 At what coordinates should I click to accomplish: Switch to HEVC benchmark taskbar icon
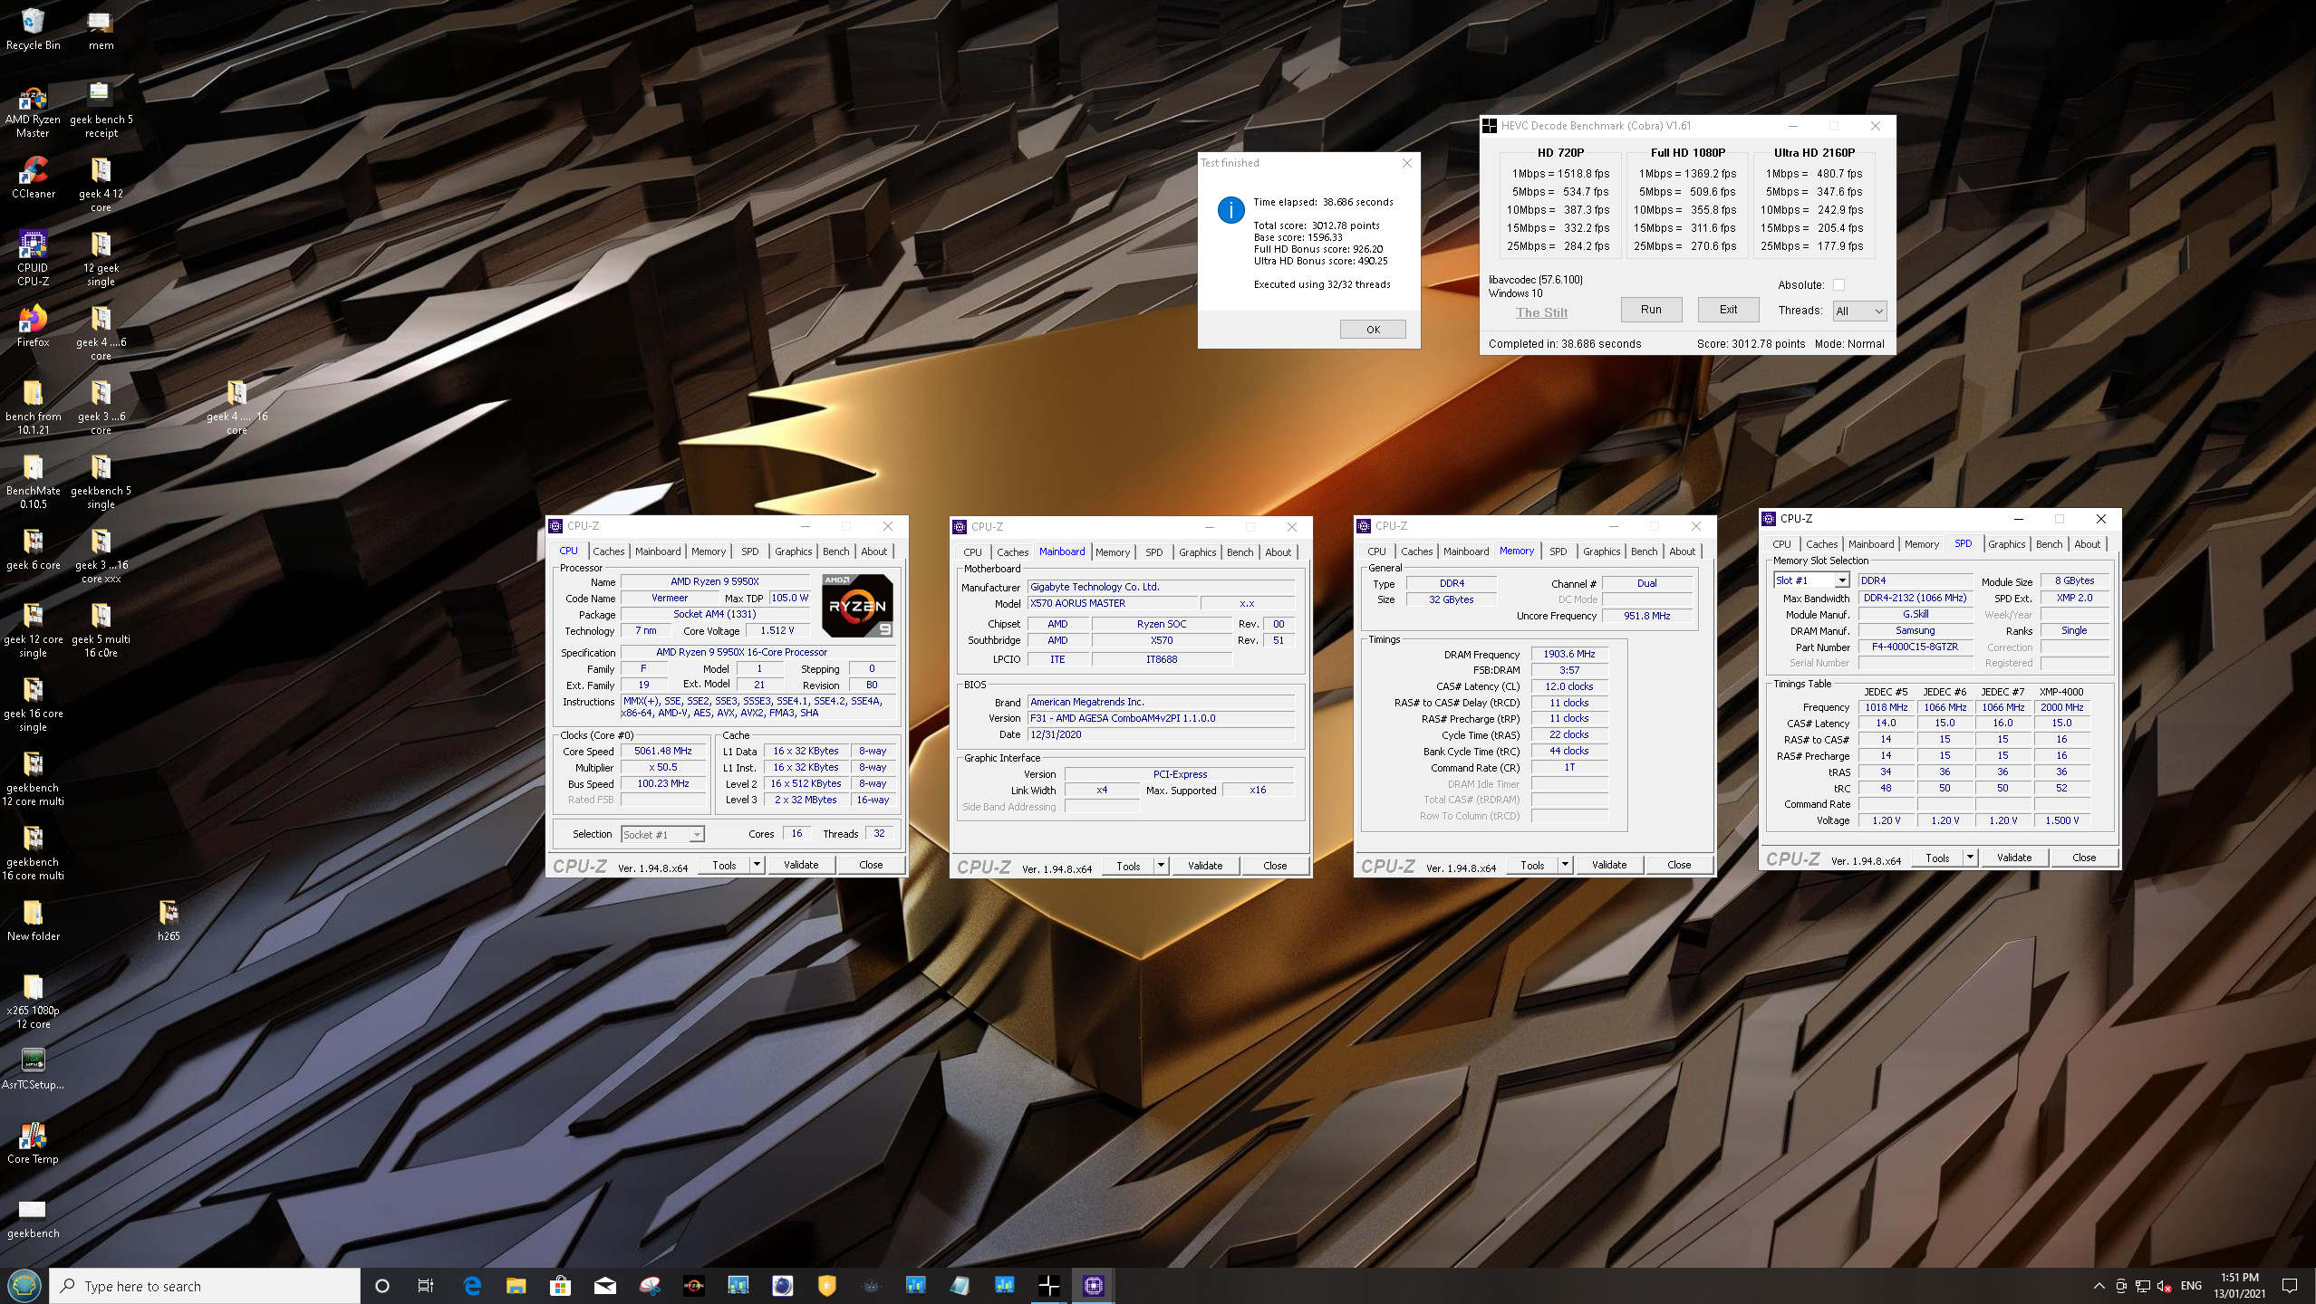[1049, 1286]
